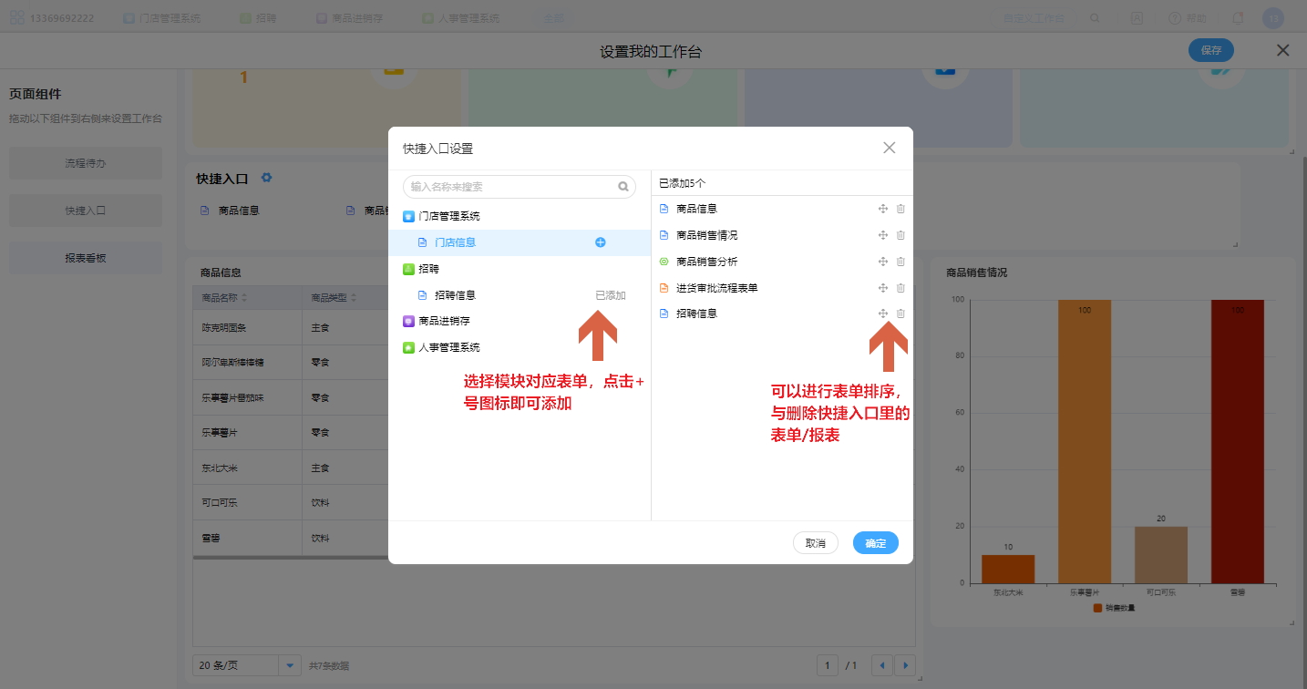Expand 商品进销存 module in tree
The image size is (1307, 689).
444,321
